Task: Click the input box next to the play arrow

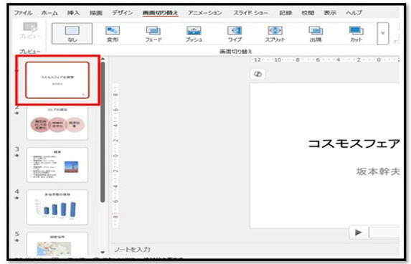Action: coord(384,232)
